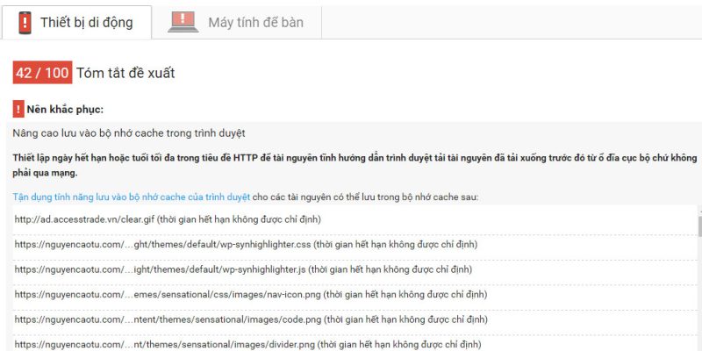The width and height of the screenshot is (702, 351).
Task: Click the red exclamation icon beside Nên khắc phục
Action: coord(18,110)
